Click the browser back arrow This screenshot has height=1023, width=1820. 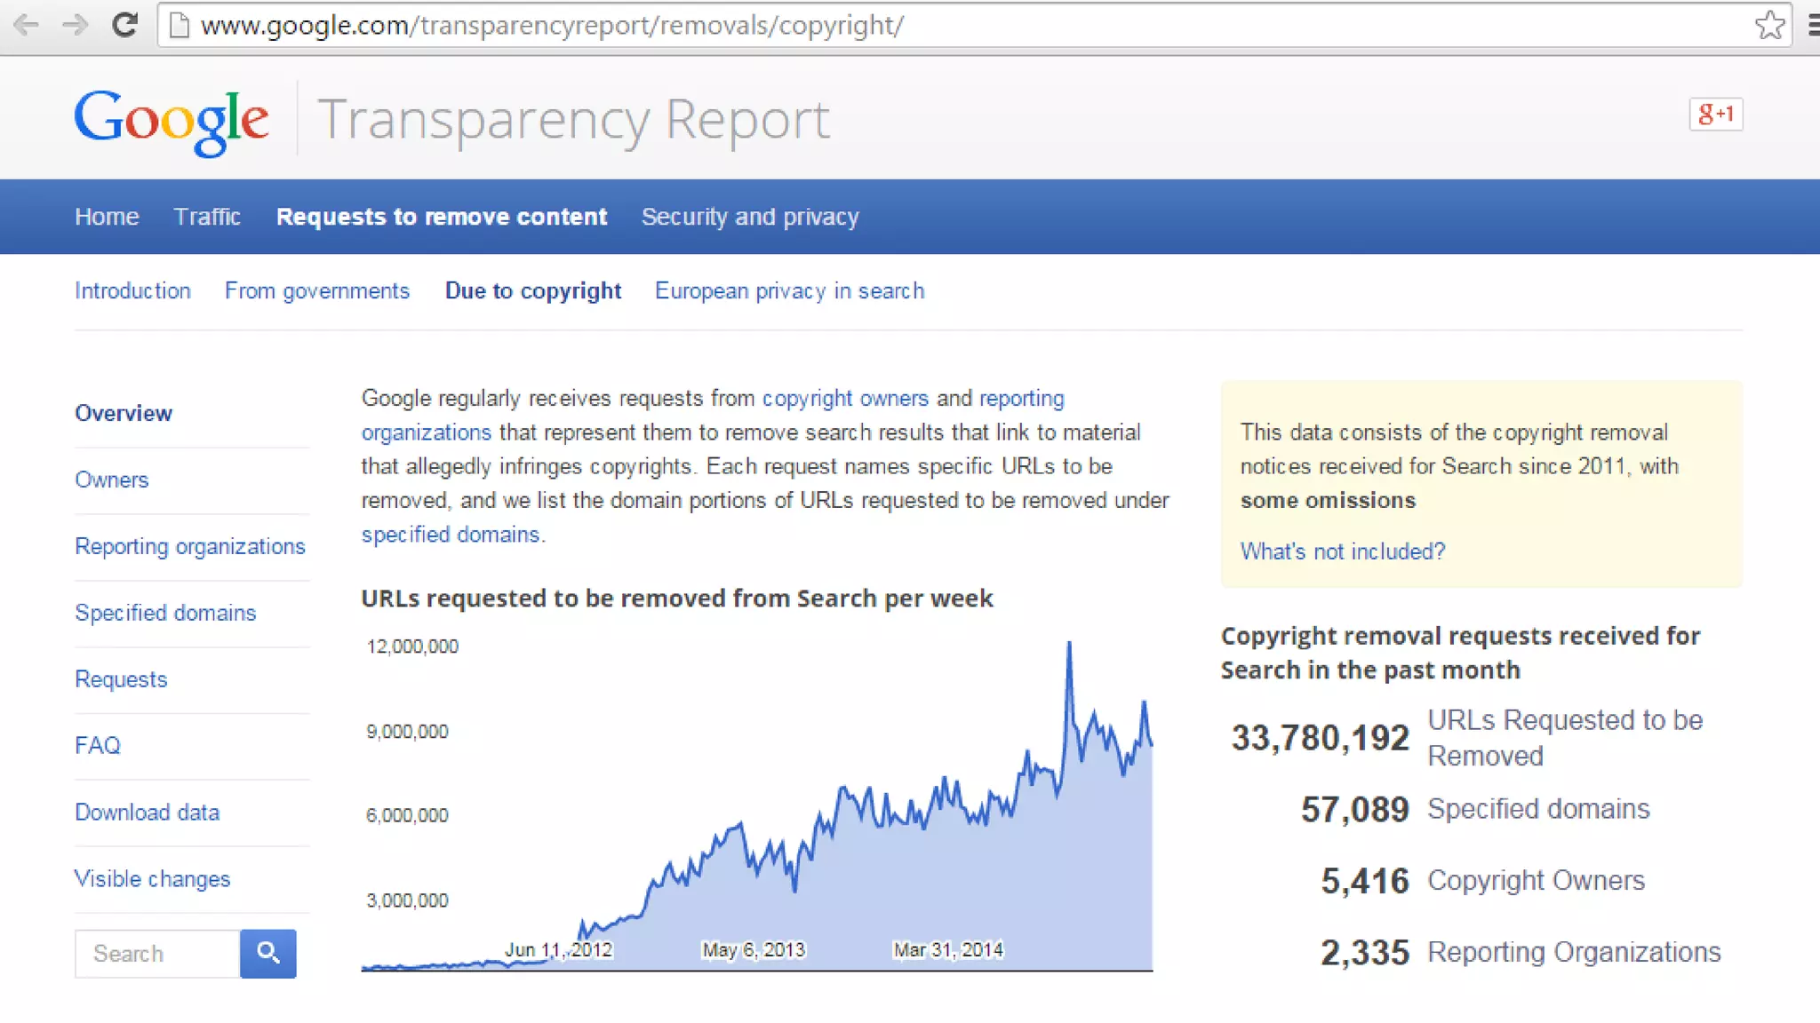27,25
